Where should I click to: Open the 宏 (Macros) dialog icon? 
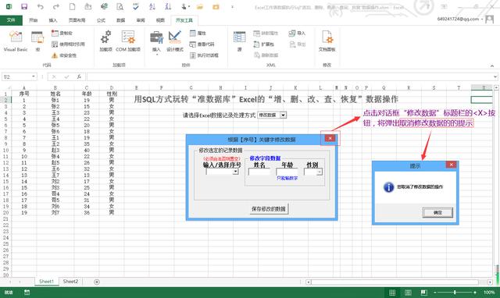click(x=37, y=41)
